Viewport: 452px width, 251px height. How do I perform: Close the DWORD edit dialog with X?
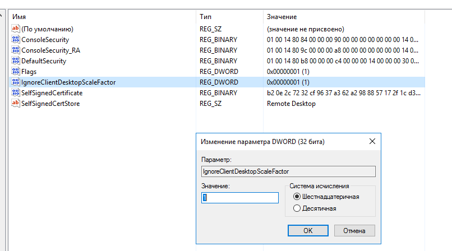tap(372, 142)
